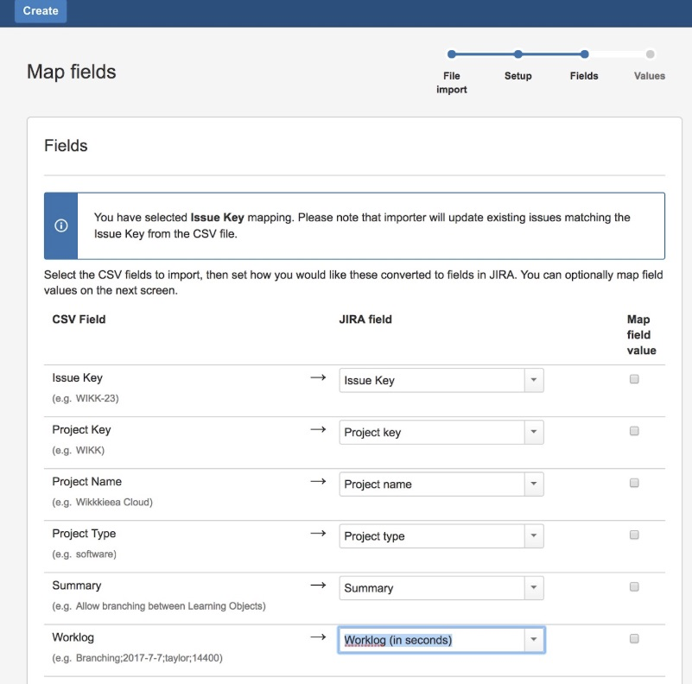Screen dimensions: 692x684
Task: Click the info icon in the notice banner
Action: tap(60, 225)
